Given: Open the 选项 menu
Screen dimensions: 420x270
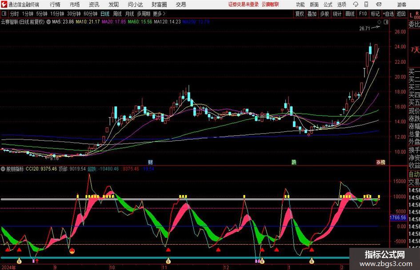Looking at the screenshot, I should [x=341, y=4].
